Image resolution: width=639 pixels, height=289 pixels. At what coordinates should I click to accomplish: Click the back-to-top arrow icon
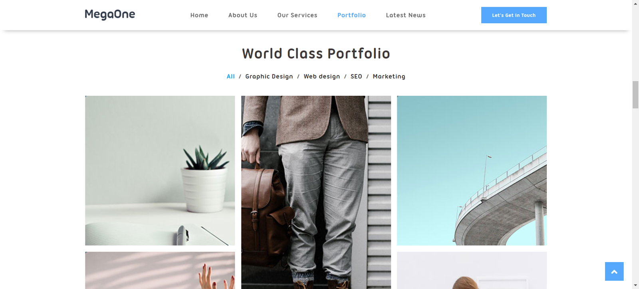pyautogui.click(x=614, y=271)
